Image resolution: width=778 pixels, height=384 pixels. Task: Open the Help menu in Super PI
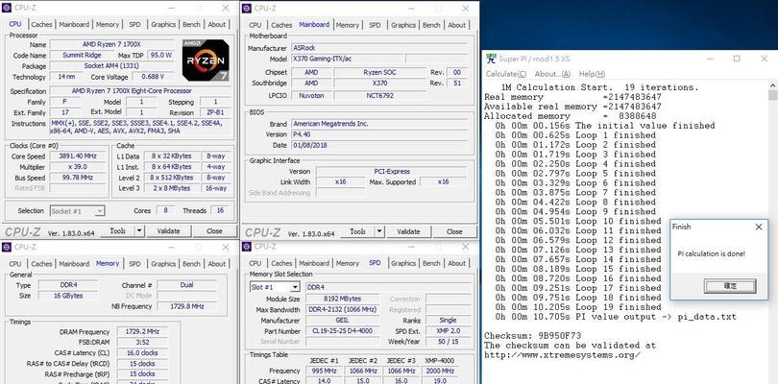point(592,74)
